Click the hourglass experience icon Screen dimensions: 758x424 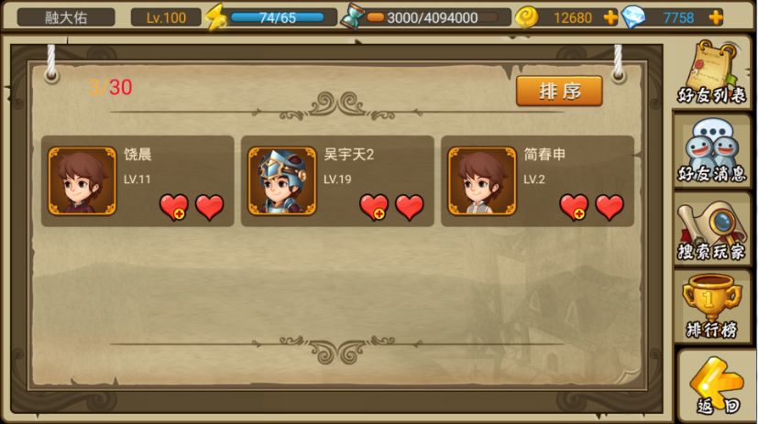point(352,18)
